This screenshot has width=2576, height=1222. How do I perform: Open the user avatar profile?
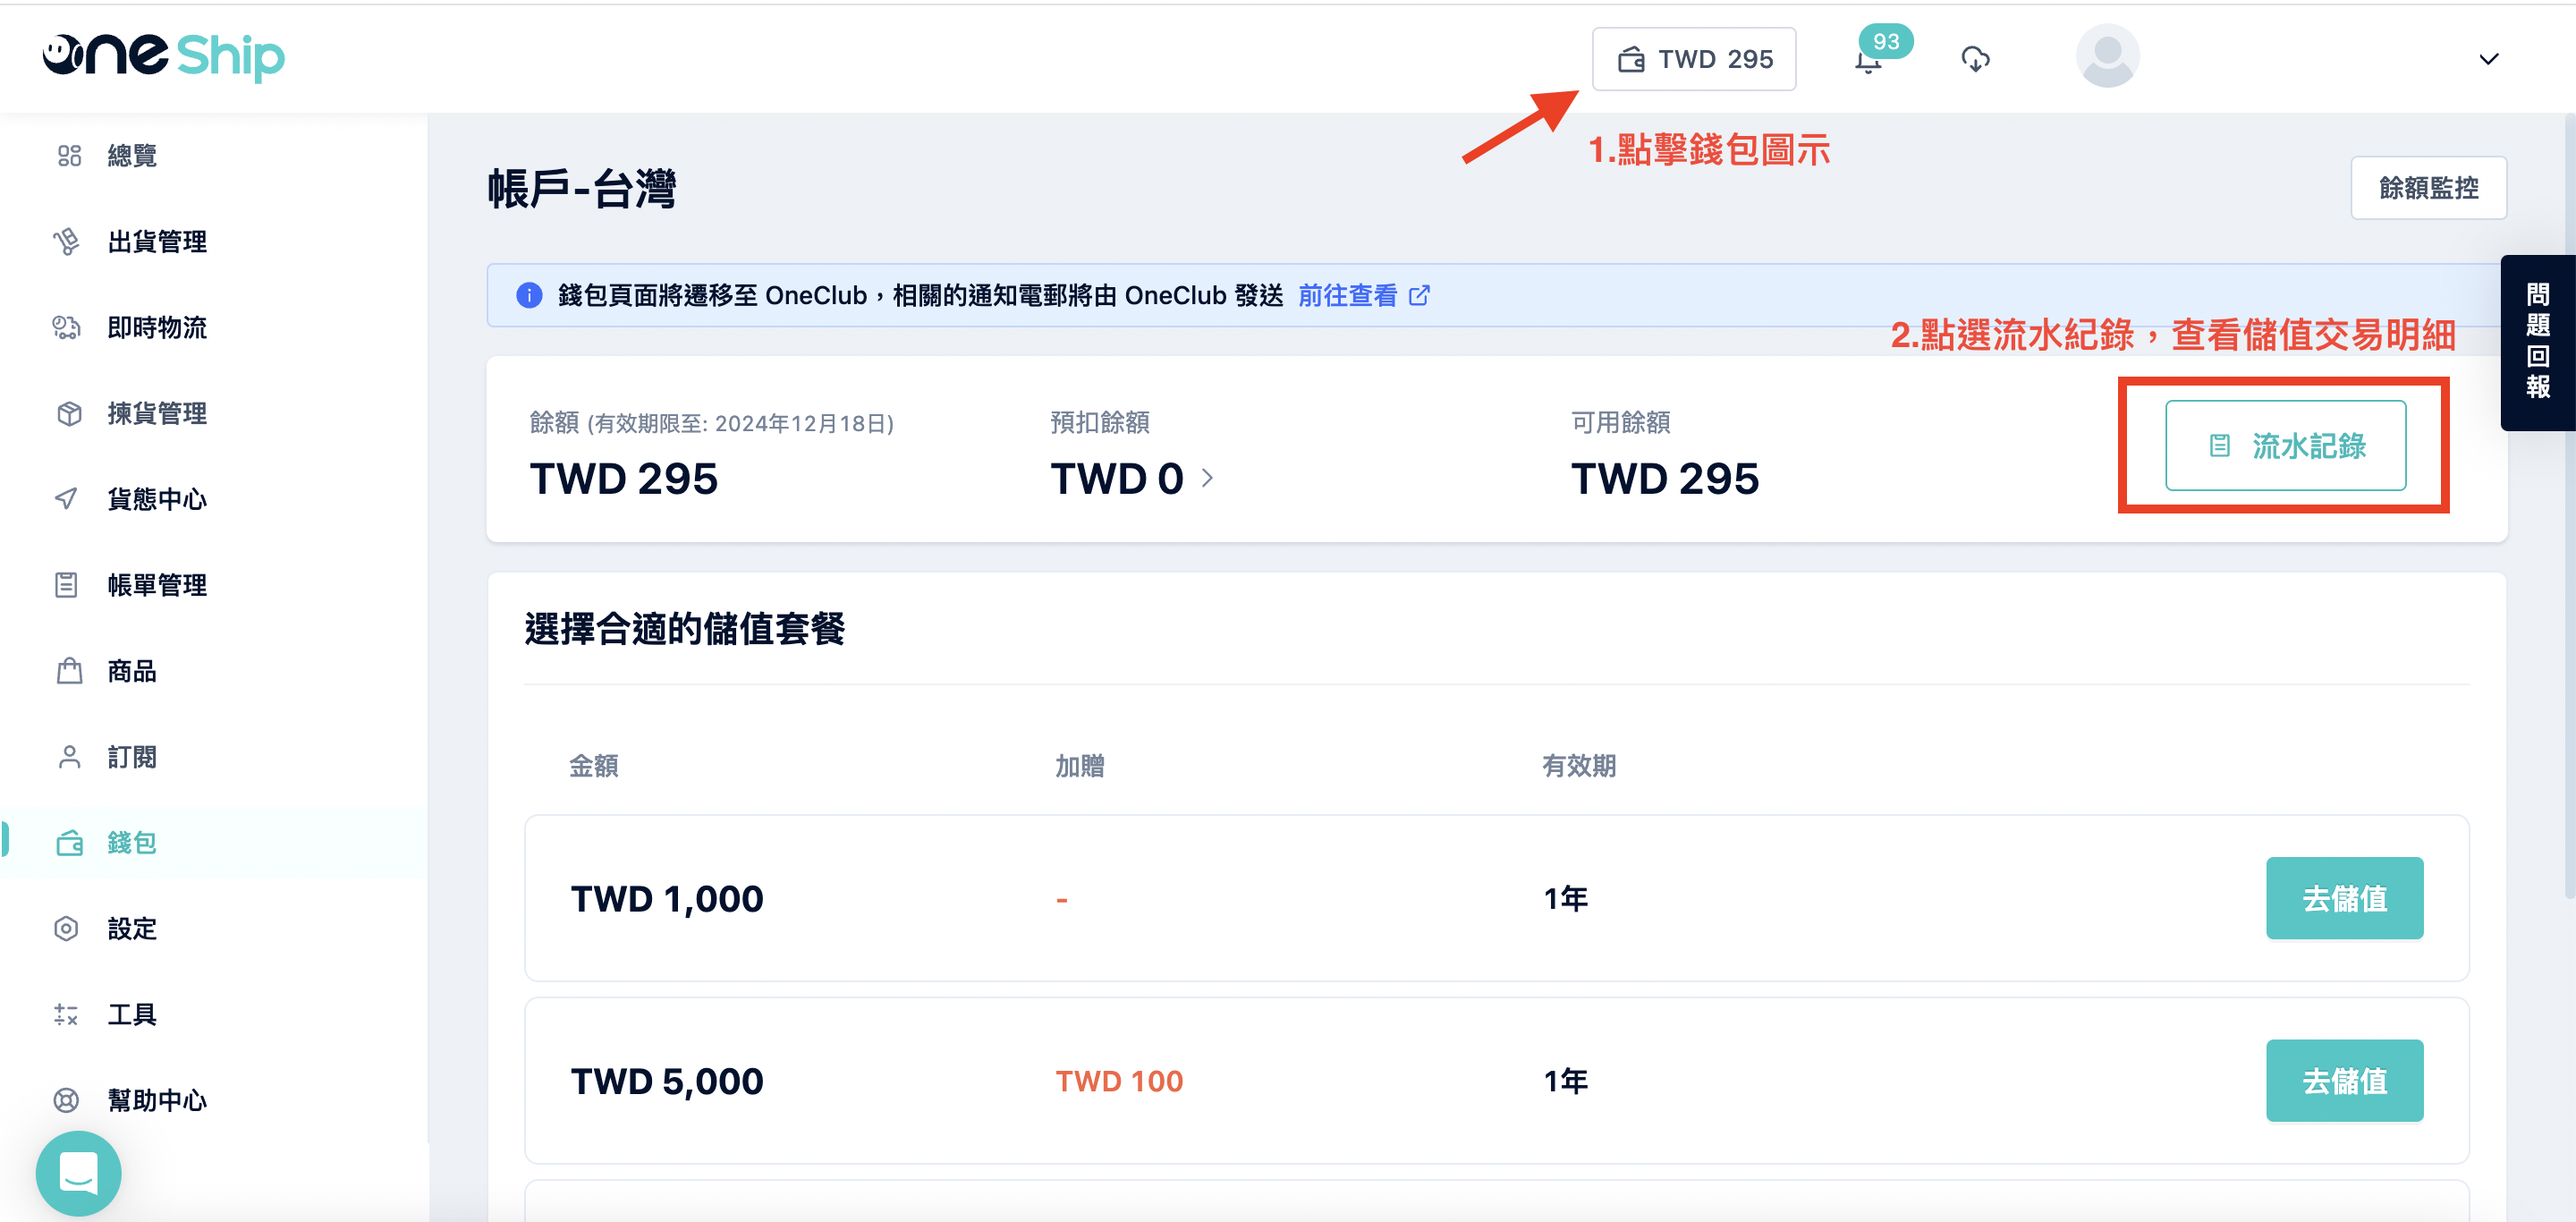(x=2107, y=56)
